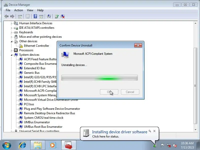
Task: Click the OK button in the uninstall dialog
Action: (109, 92)
